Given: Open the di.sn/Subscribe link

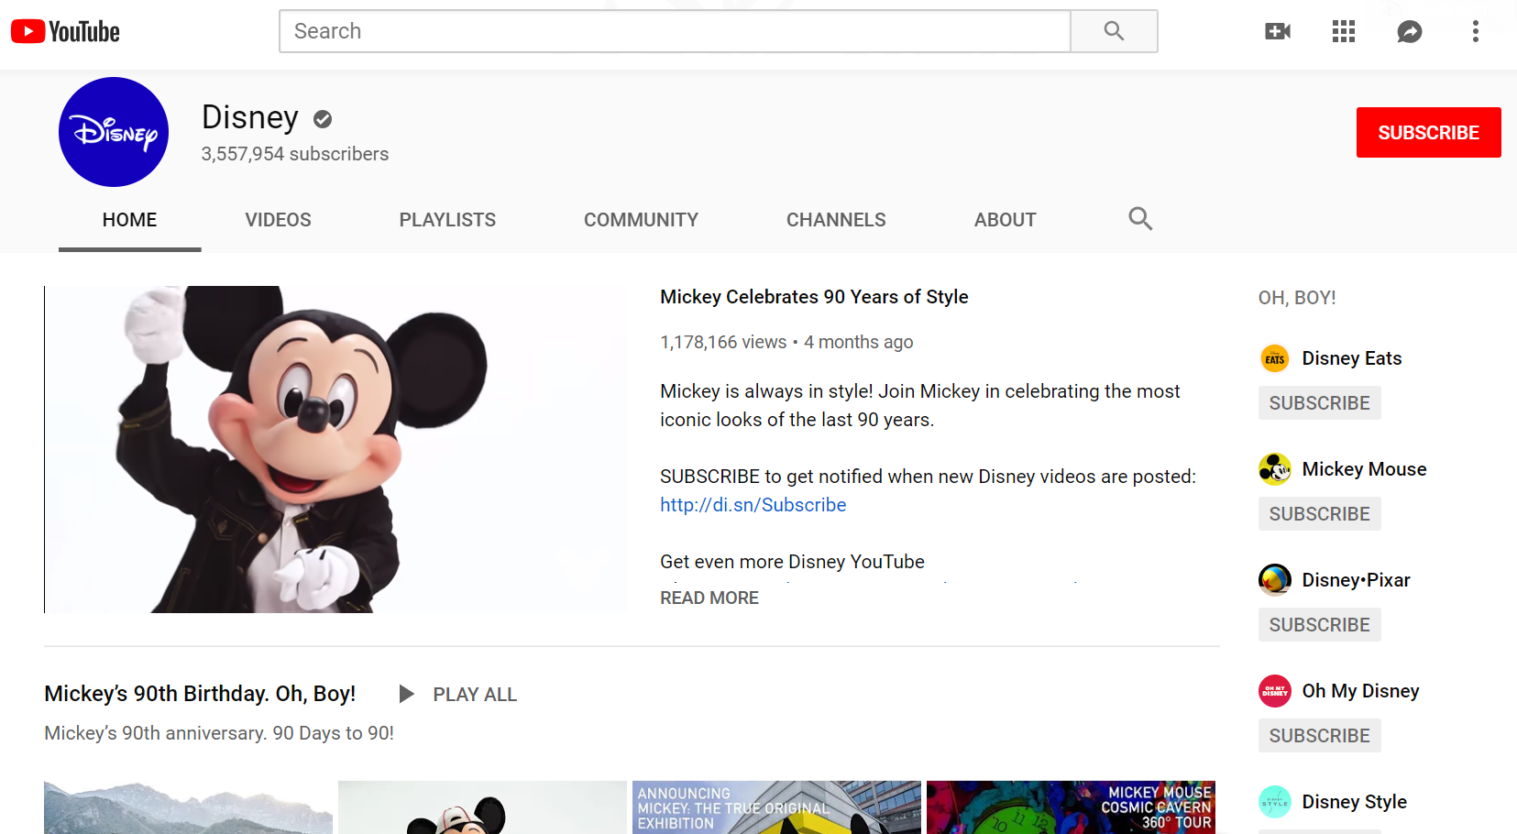Looking at the screenshot, I should click(753, 505).
